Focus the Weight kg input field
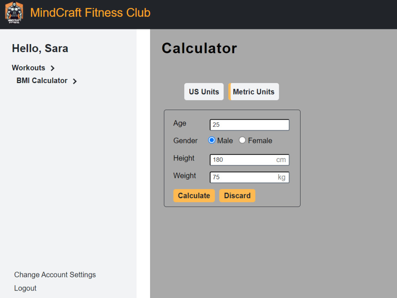The image size is (397, 298). pyautogui.click(x=249, y=177)
